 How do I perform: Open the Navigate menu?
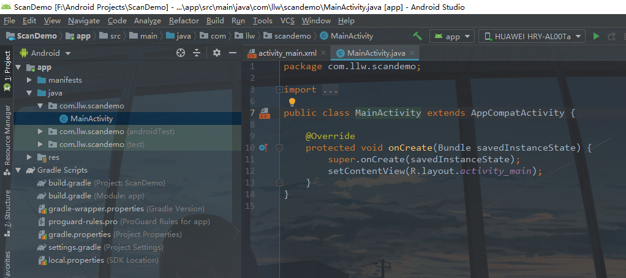pos(84,21)
